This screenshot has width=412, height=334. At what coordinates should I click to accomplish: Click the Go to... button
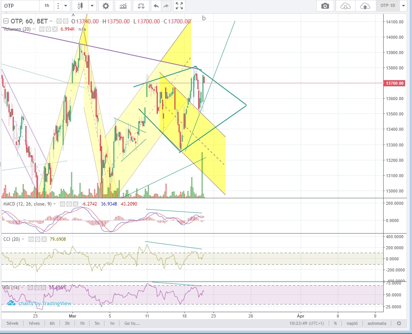pos(132,323)
